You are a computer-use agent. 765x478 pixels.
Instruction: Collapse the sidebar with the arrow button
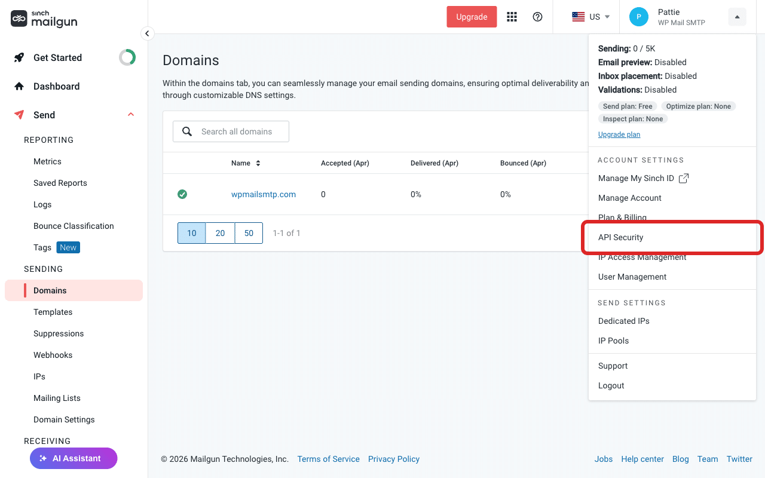tap(147, 33)
